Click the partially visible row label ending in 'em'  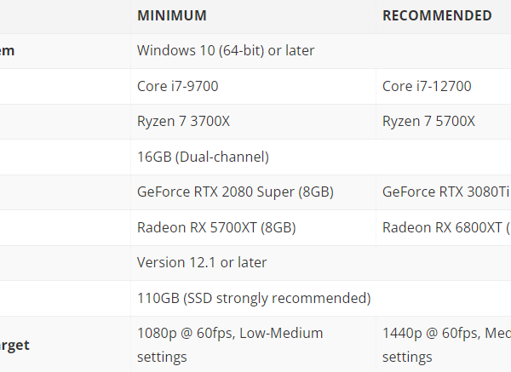(x=7, y=51)
